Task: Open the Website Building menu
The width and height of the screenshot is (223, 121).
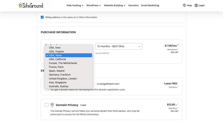Action: pyautogui.click(x=115, y=5)
